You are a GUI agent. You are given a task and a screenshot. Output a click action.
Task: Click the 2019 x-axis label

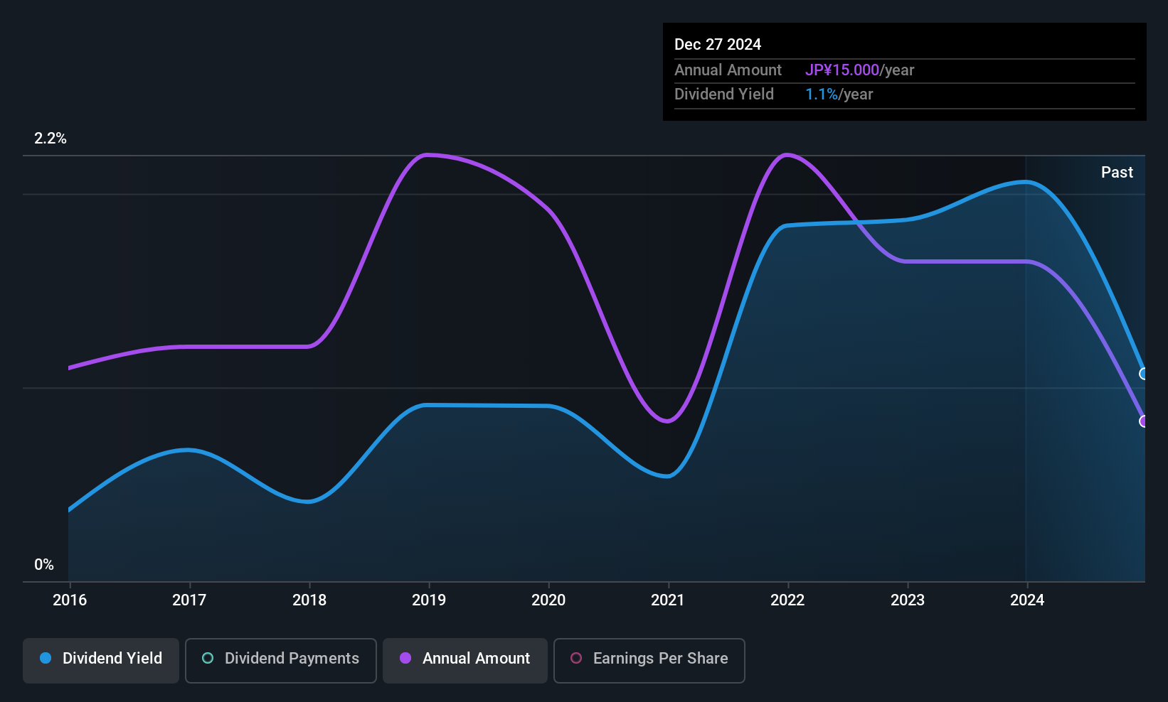pos(429,600)
